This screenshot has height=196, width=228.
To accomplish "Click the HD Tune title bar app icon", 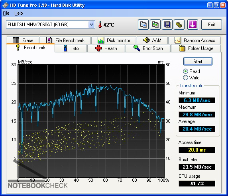I will click(5, 5).
